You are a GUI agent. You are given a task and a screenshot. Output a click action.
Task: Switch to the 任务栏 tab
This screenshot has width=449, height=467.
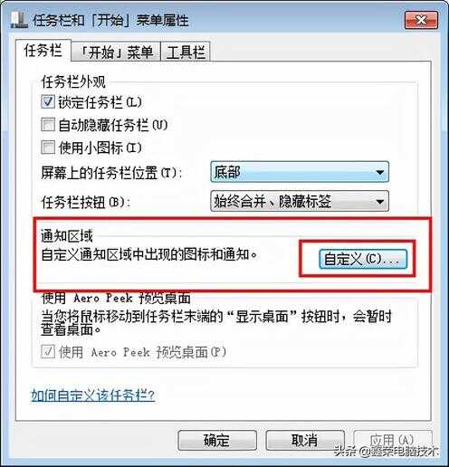point(43,50)
